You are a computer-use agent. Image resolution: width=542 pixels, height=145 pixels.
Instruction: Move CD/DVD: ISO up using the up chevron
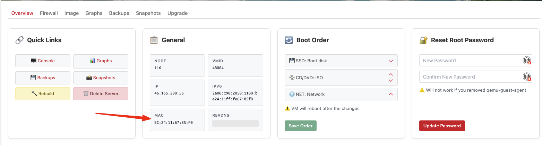(391, 74)
